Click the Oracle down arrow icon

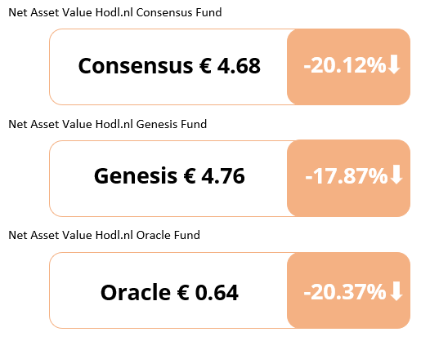[396, 291]
